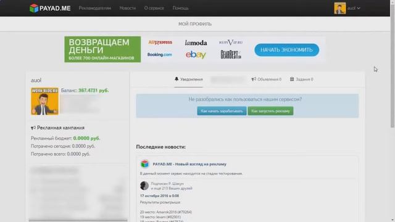This screenshot has width=395, height=222.
Task: Click the AliExpress logo in banner
Action: tap(160, 43)
